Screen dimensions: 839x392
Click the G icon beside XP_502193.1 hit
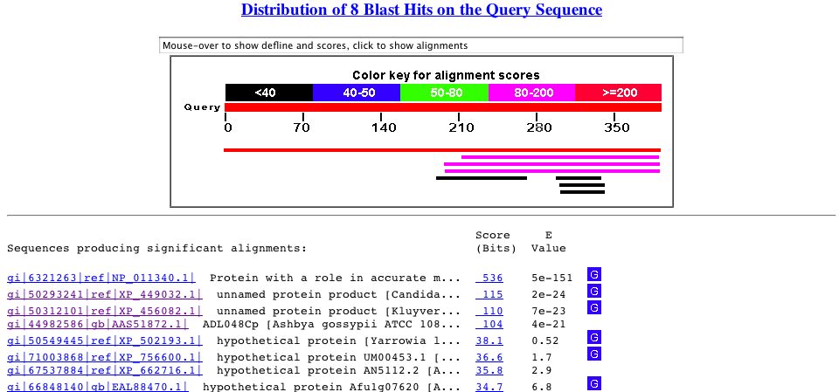pyautogui.click(x=594, y=337)
